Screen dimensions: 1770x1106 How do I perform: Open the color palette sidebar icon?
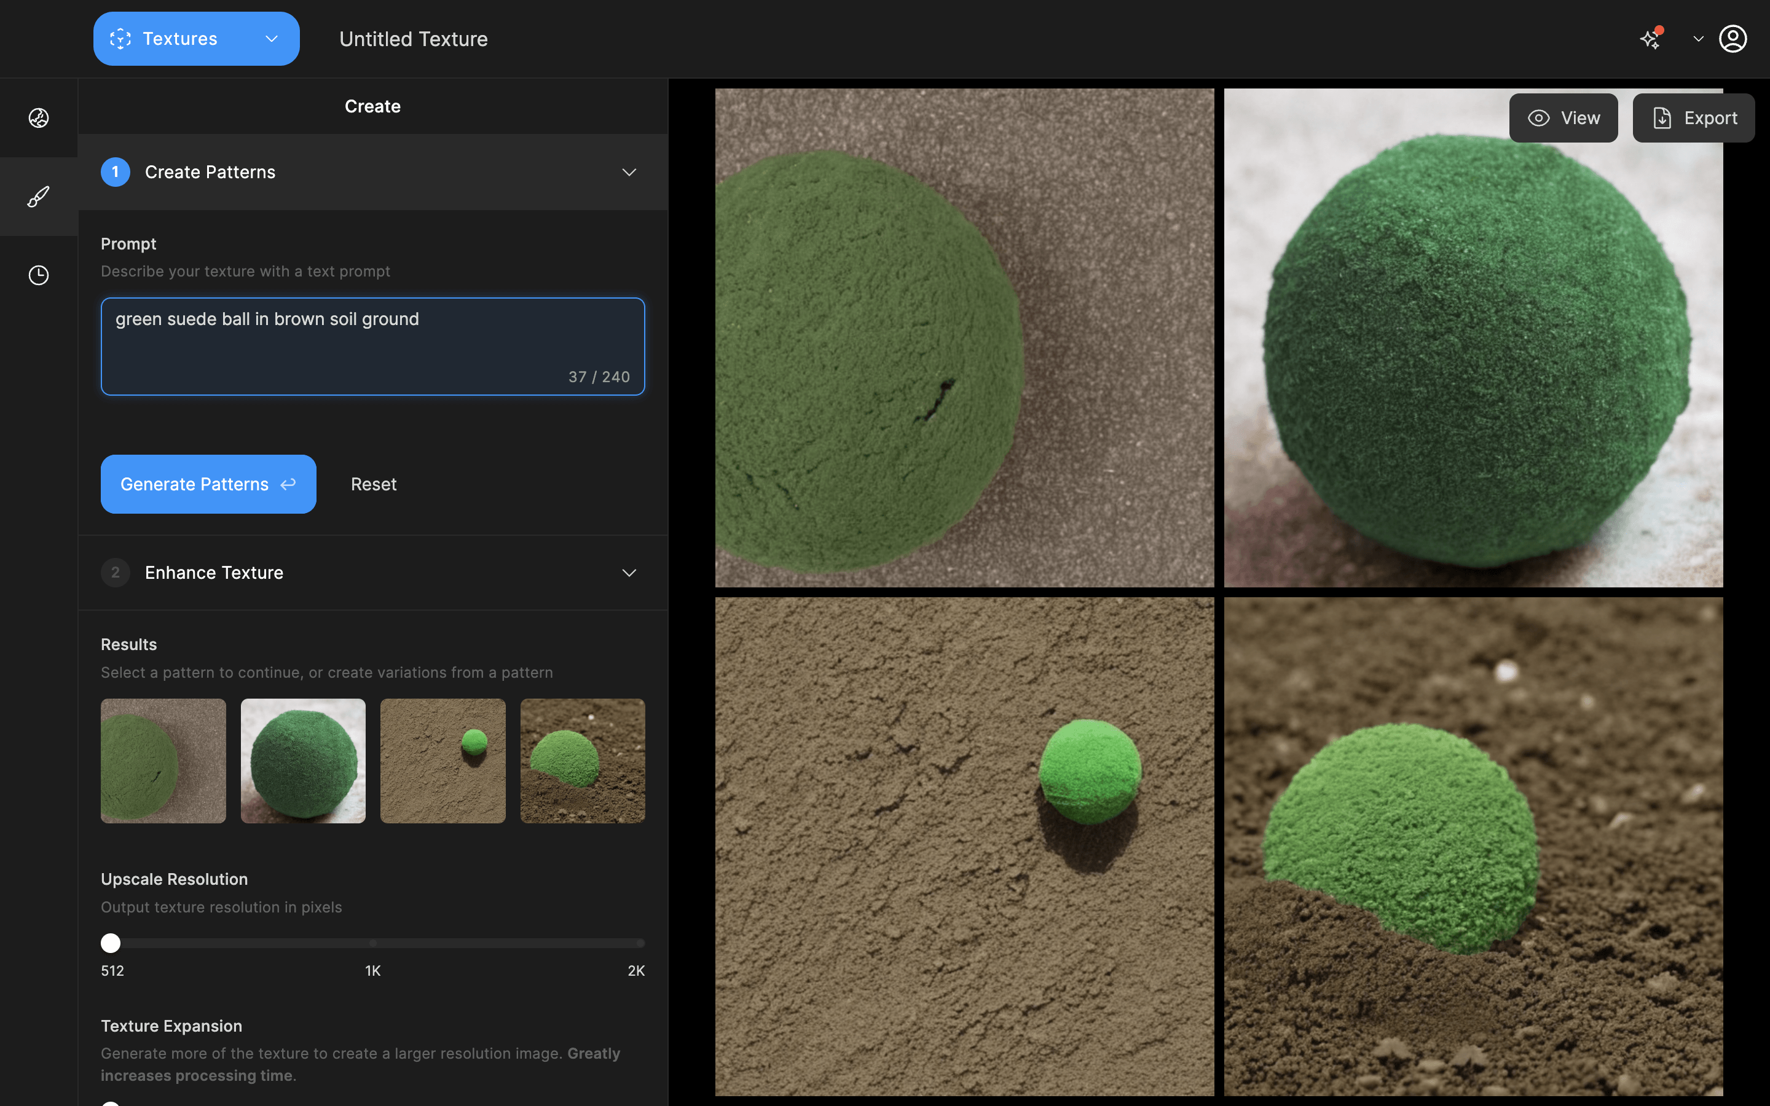coord(39,118)
